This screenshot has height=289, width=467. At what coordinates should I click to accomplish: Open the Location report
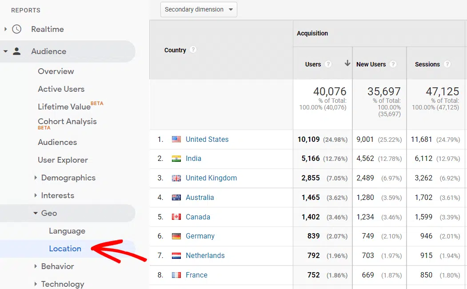click(x=65, y=249)
